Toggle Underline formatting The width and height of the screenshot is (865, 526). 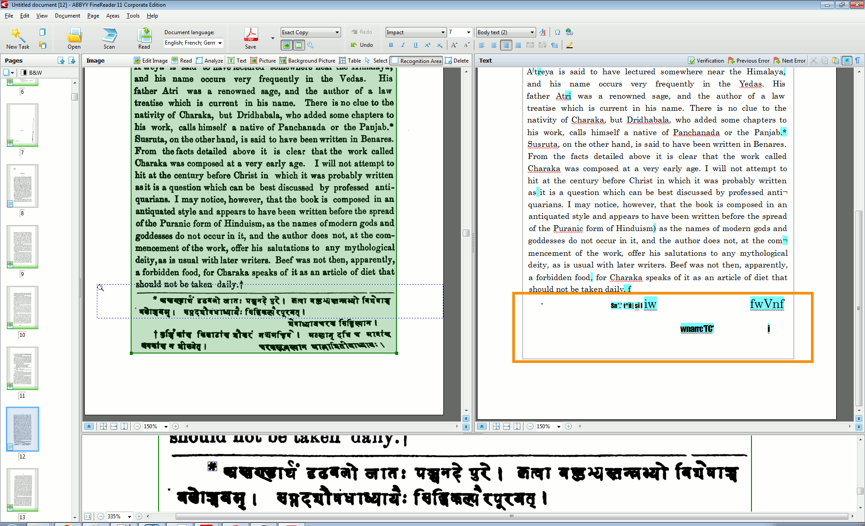click(415, 45)
